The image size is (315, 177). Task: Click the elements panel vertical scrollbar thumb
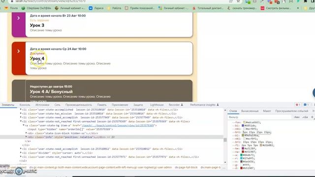tap(225, 140)
